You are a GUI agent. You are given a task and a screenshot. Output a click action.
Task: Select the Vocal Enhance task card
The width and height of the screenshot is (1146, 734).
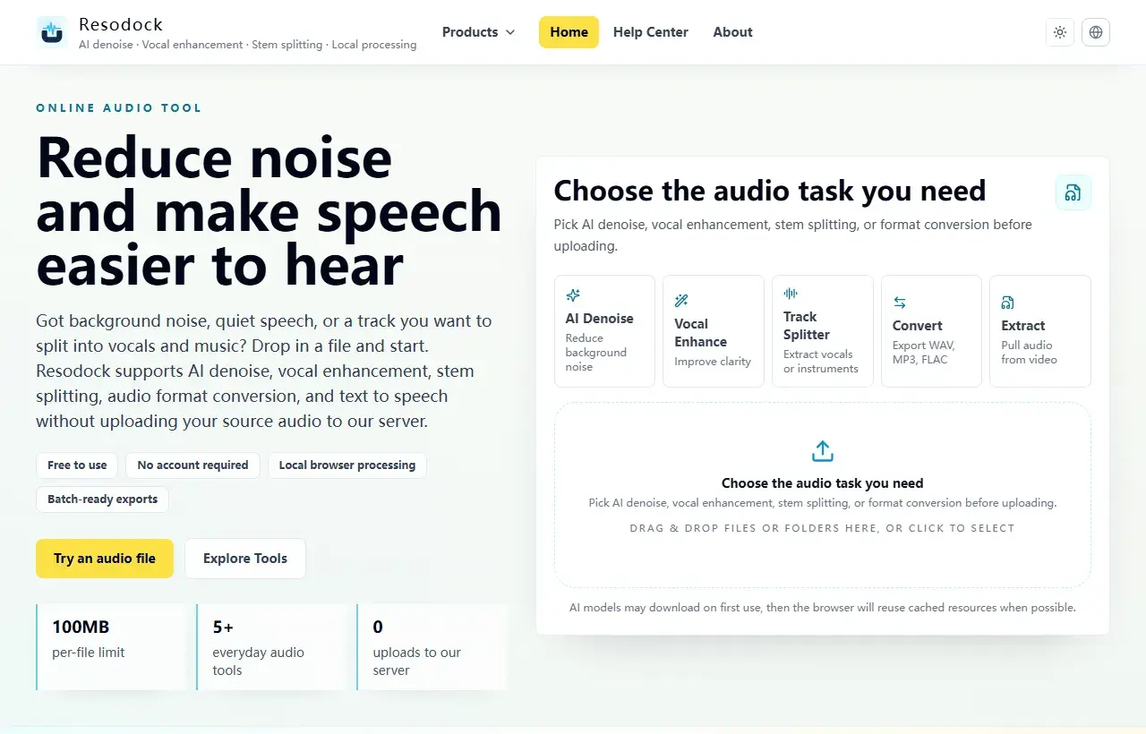click(x=714, y=331)
